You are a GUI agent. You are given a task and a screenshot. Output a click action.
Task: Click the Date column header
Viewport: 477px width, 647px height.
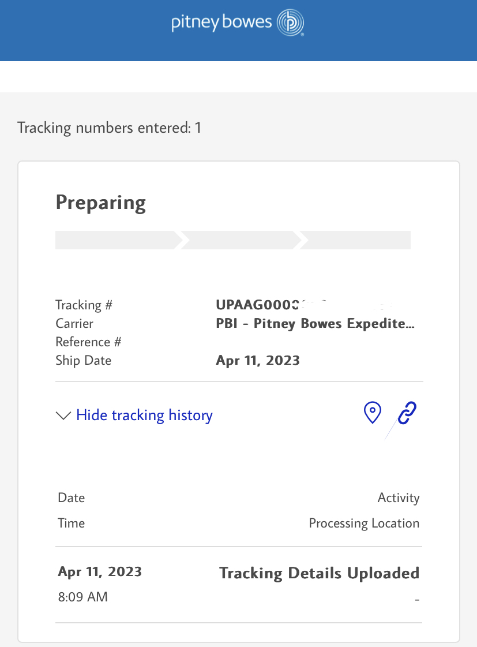(72, 498)
